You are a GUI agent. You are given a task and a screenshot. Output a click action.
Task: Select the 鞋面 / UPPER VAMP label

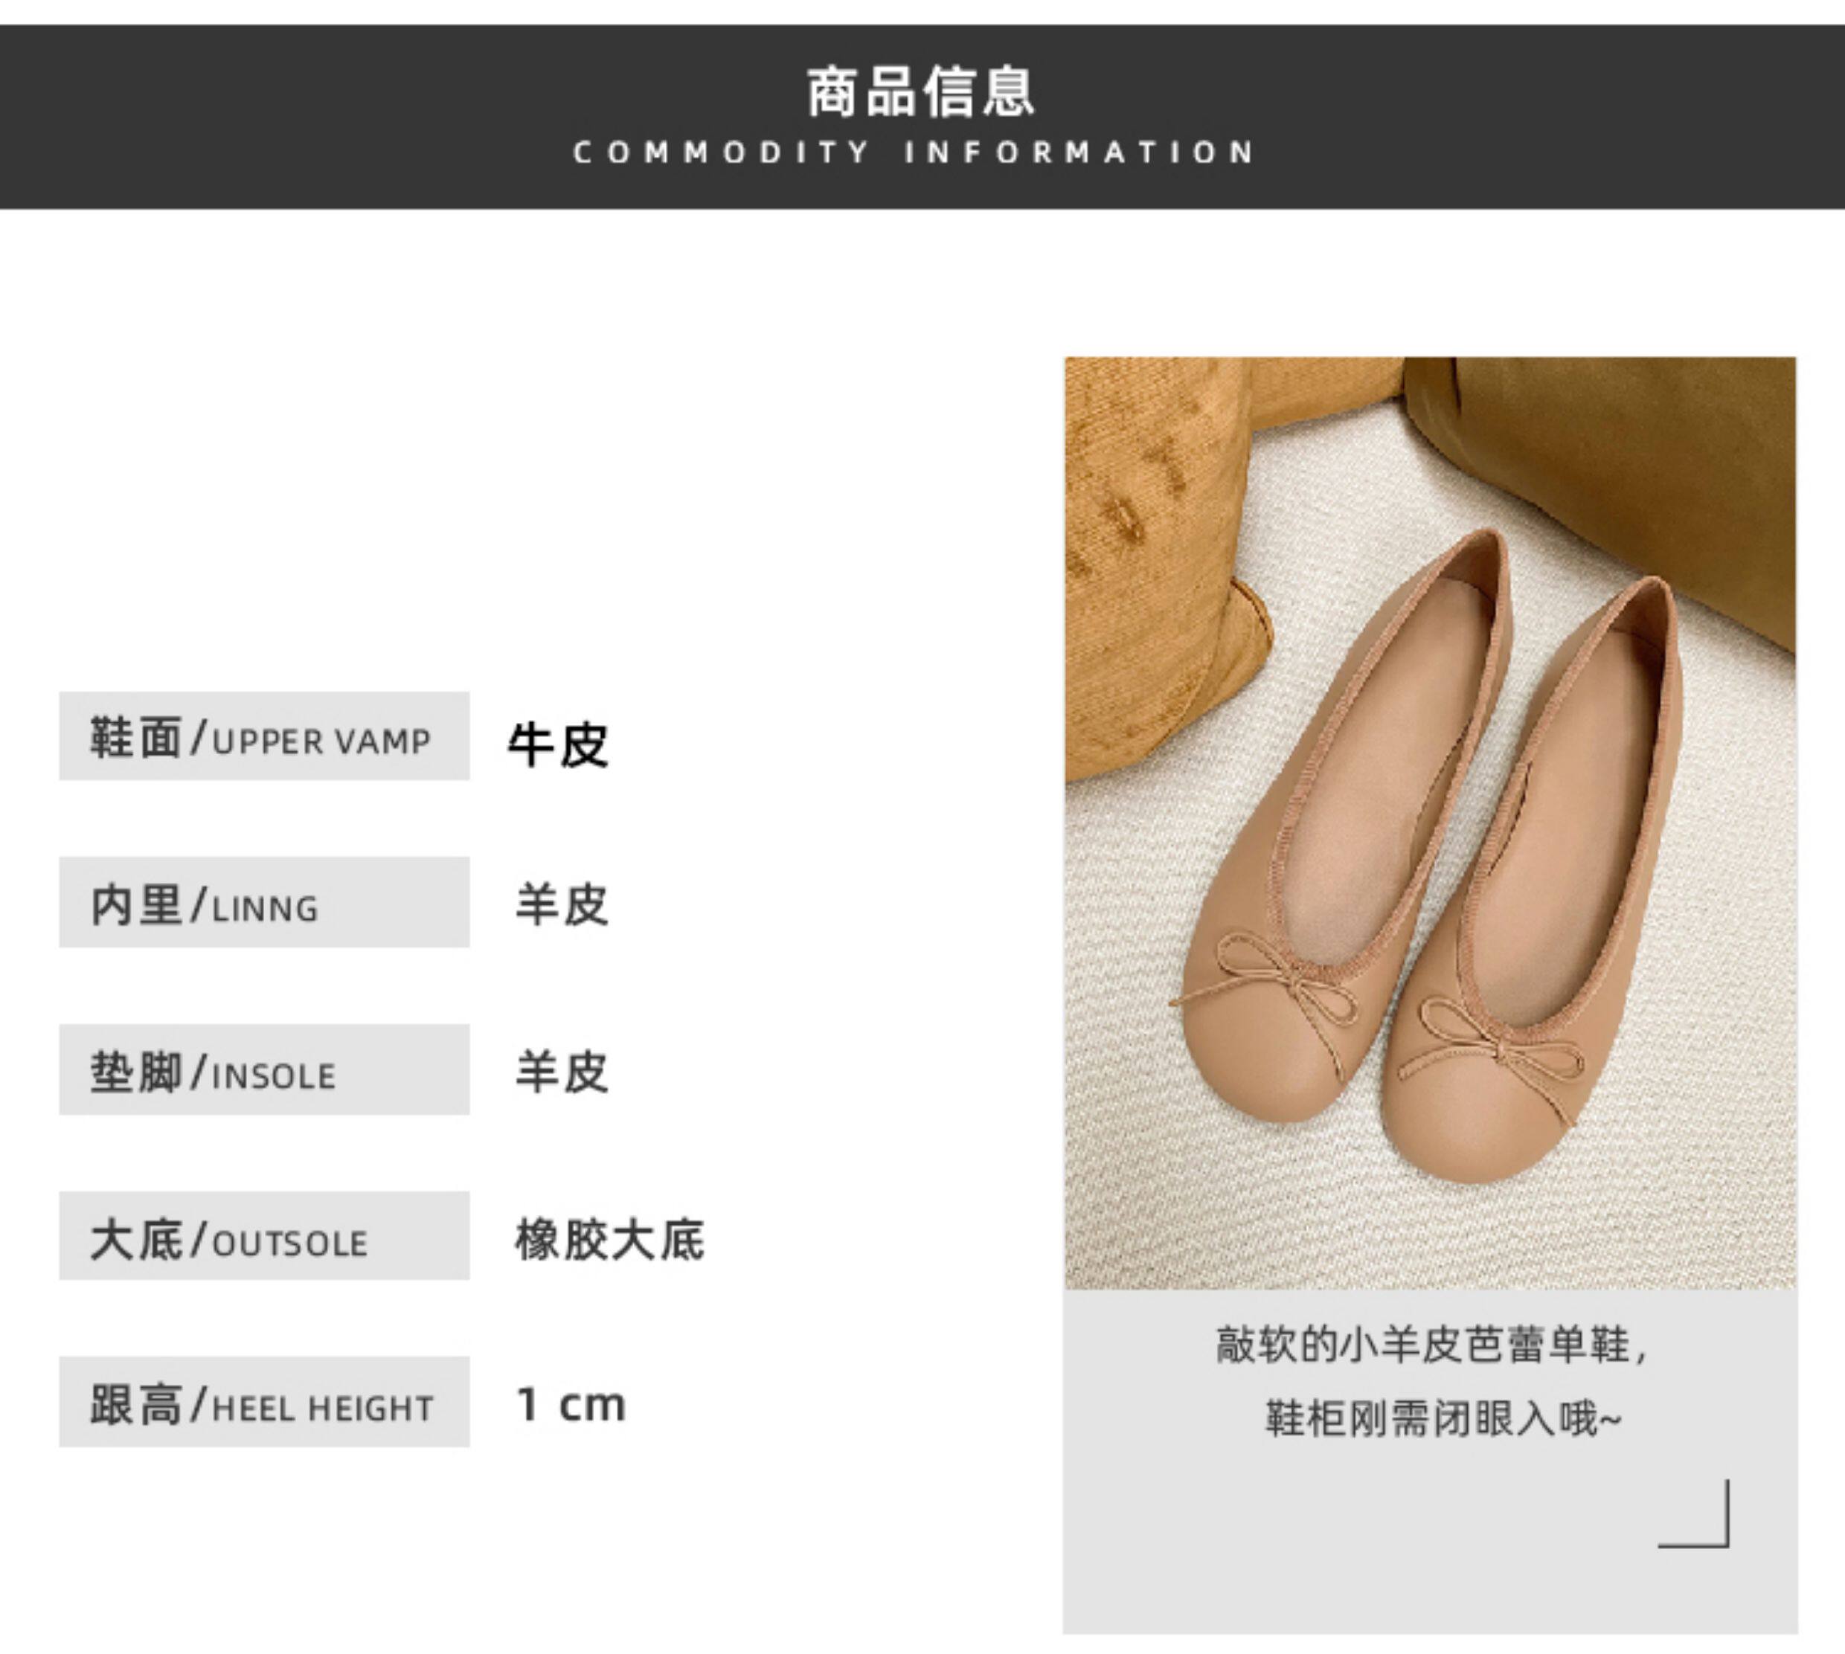coord(265,736)
